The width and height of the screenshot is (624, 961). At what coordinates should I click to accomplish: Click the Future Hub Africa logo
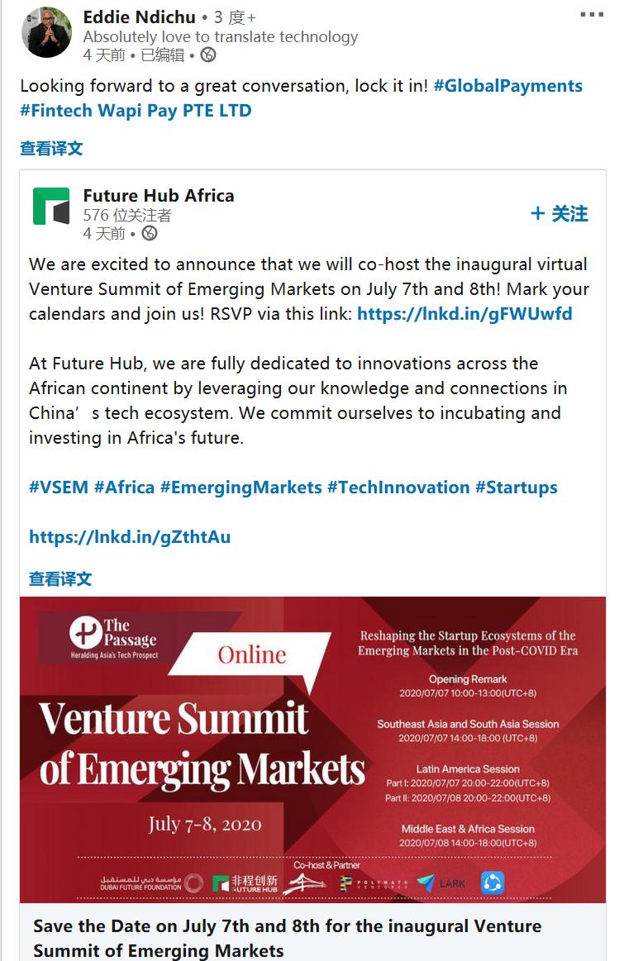point(51,207)
